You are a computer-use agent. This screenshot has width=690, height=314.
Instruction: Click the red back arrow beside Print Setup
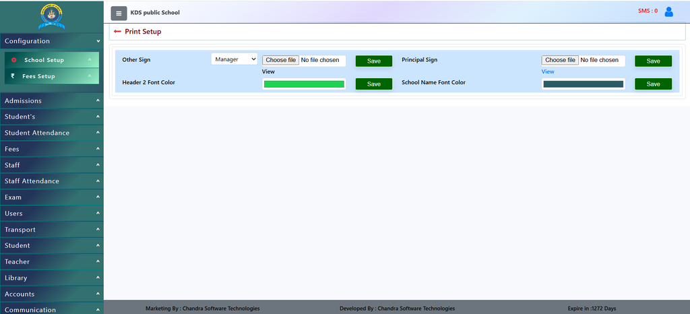point(117,32)
